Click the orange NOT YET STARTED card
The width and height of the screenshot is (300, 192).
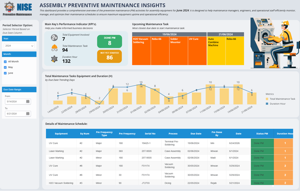[x=109, y=56]
